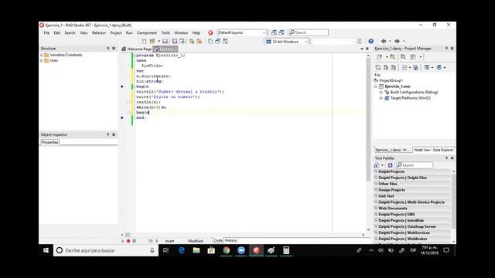The height and width of the screenshot is (278, 495).
Task: Click the stop macro square in status bar
Action: 134,241
